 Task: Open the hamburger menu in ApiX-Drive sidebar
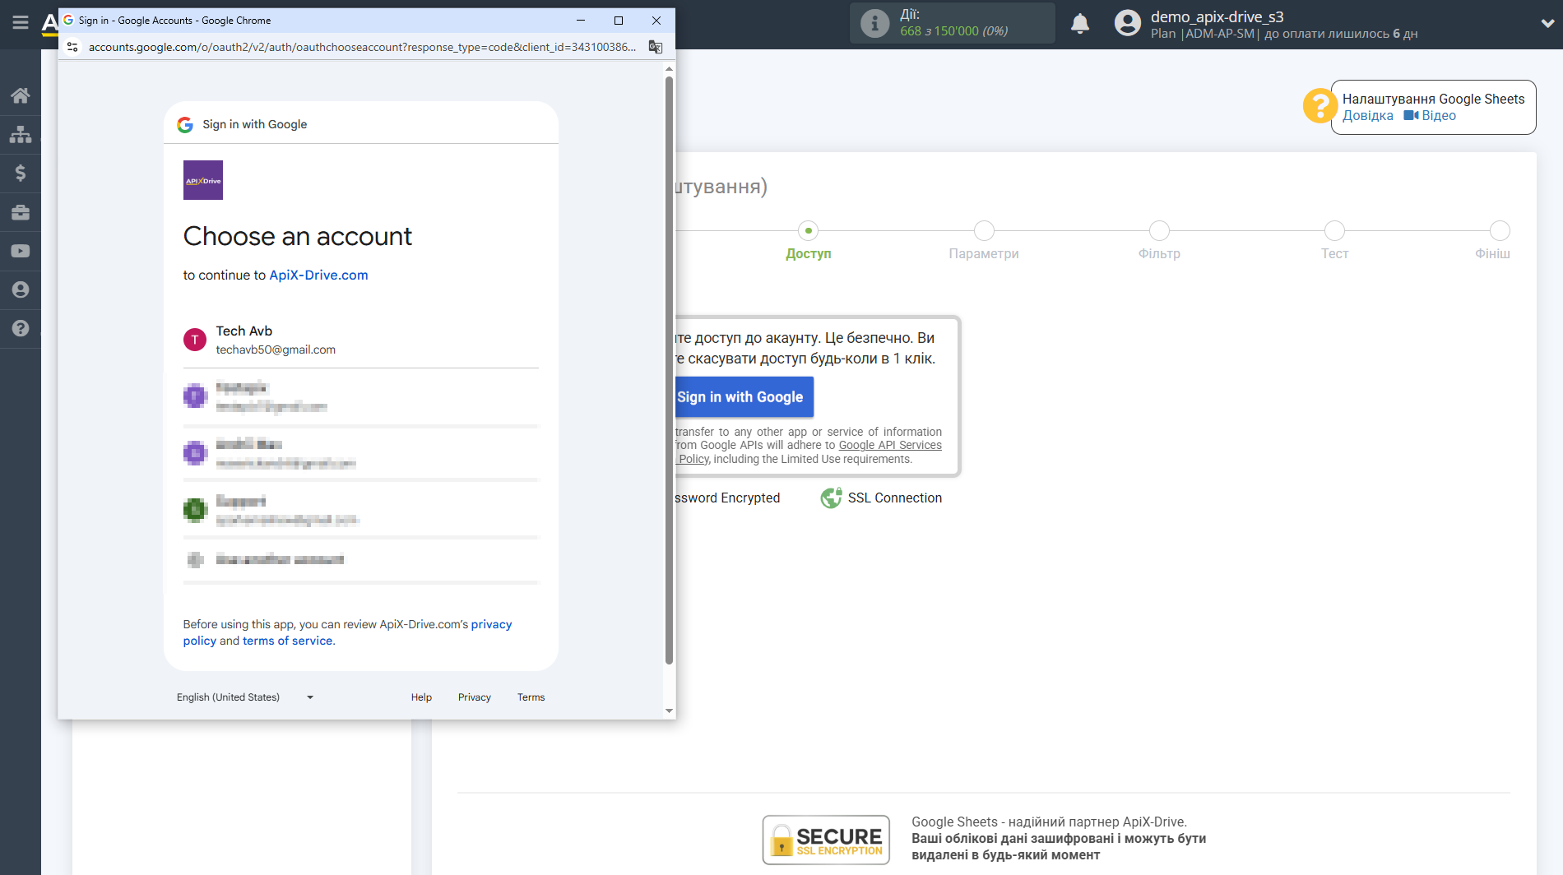pos(21,22)
